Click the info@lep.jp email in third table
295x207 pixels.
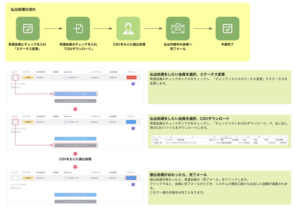coord(95,178)
